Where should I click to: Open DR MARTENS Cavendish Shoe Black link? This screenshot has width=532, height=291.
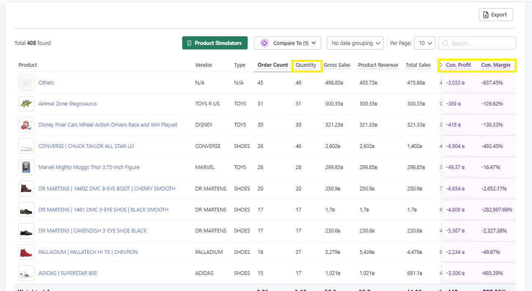click(x=92, y=230)
